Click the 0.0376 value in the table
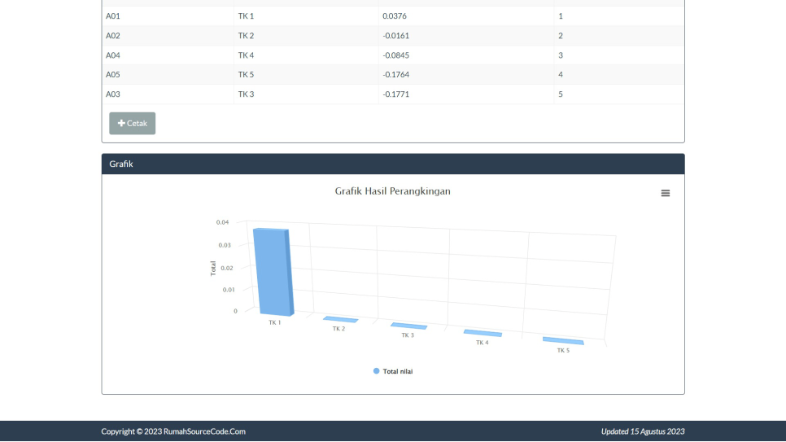 click(395, 16)
